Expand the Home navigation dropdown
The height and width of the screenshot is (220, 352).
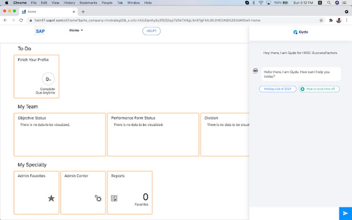[x=76, y=30]
